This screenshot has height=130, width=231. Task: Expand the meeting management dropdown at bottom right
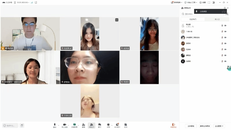pyautogui.click(x=219, y=126)
